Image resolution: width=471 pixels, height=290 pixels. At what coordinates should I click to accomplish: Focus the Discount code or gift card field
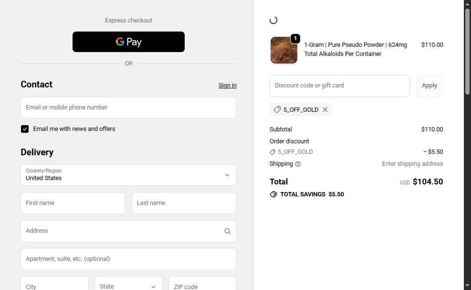340,86
